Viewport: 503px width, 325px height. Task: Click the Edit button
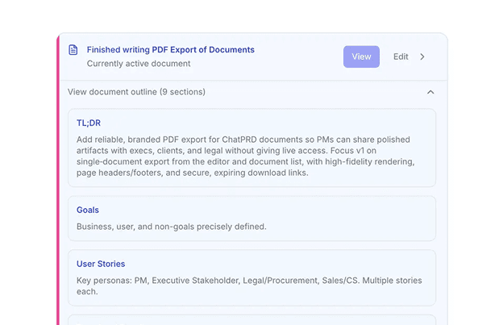(x=401, y=56)
